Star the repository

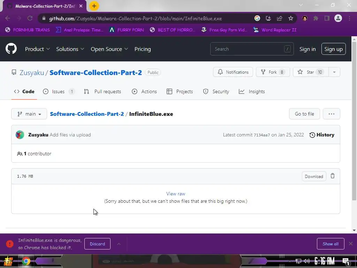tap(311, 72)
